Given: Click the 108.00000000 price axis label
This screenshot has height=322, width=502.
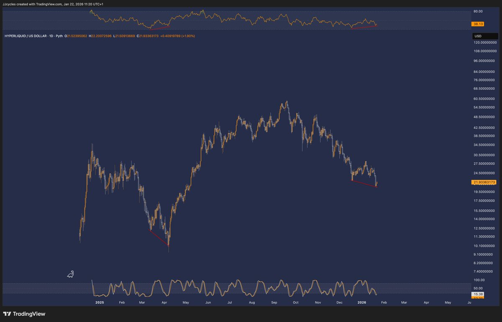Looking at the screenshot, I should pyautogui.click(x=484, y=51).
